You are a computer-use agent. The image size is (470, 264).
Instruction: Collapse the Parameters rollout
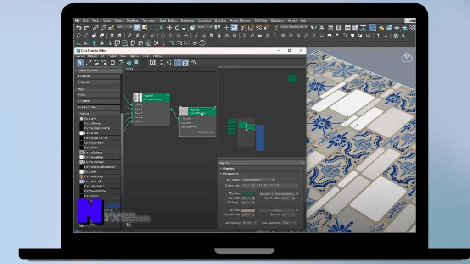pyautogui.click(x=230, y=174)
